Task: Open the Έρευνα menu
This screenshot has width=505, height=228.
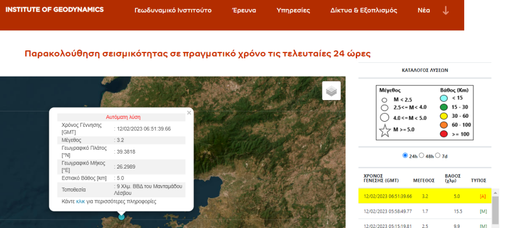Action: 244,10
